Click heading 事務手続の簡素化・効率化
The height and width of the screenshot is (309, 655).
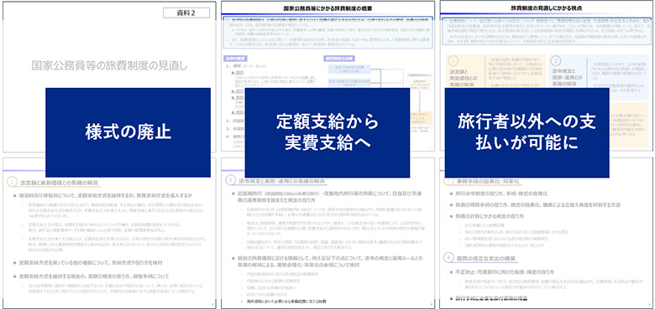[x=487, y=182]
